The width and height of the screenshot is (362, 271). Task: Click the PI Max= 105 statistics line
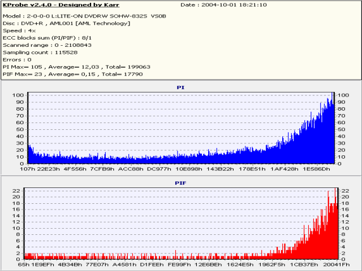point(76,67)
